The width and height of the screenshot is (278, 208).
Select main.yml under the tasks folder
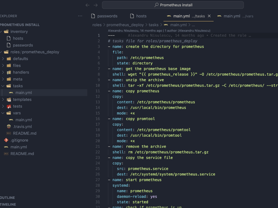pyautogui.click(x=24, y=93)
